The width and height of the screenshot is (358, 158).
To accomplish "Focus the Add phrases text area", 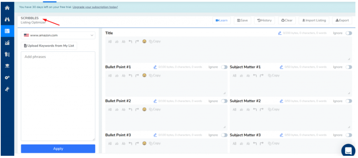I will click(x=58, y=96).
